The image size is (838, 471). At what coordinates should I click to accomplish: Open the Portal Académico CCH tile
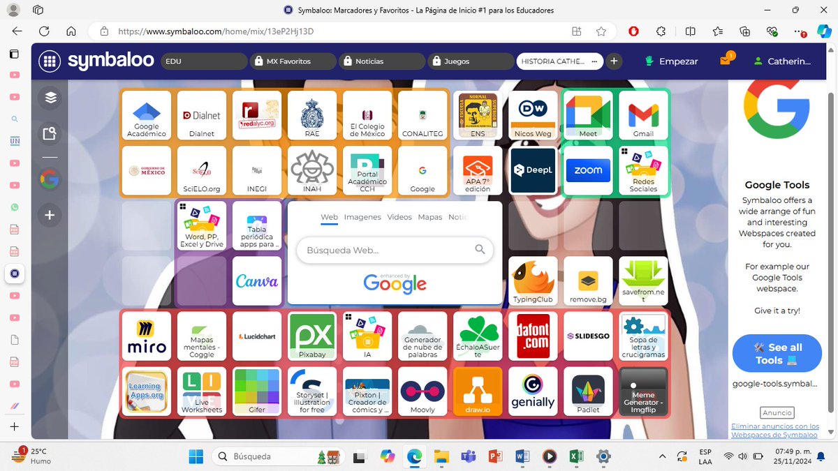[367, 170]
